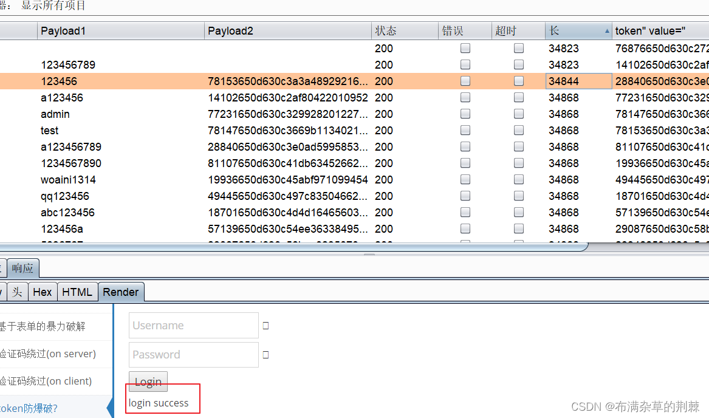Click the Username input field
Screen dimensions: 709x418
[x=194, y=325]
